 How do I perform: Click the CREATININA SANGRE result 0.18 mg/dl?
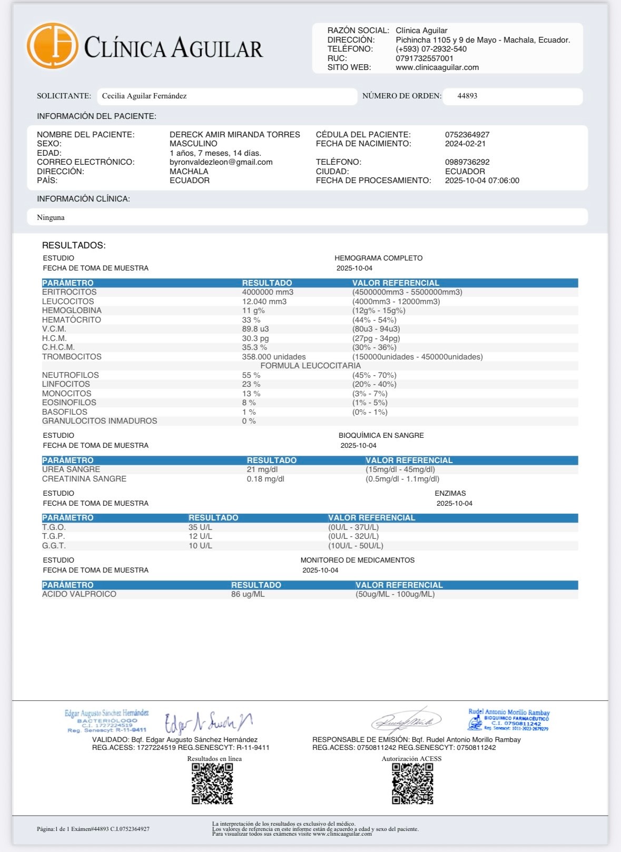(x=265, y=479)
